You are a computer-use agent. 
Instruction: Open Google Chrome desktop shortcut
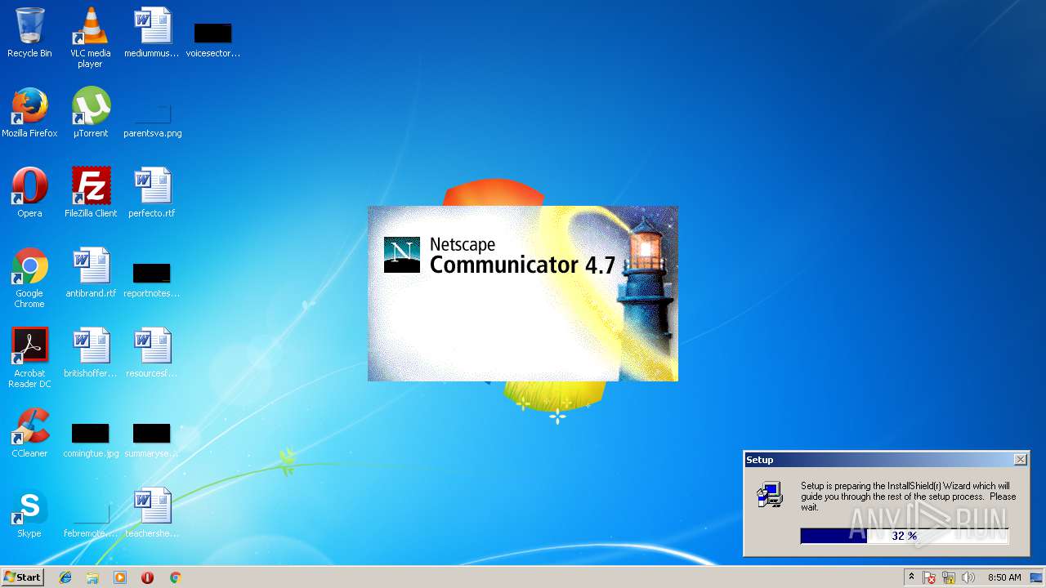pyautogui.click(x=29, y=278)
